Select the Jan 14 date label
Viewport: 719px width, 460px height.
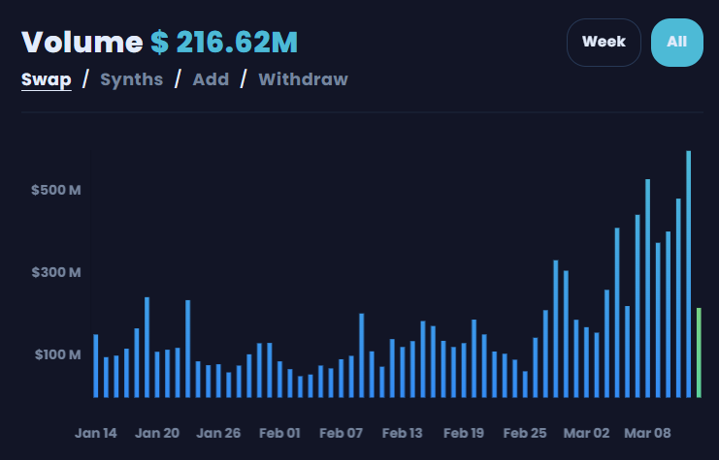(x=95, y=432)
